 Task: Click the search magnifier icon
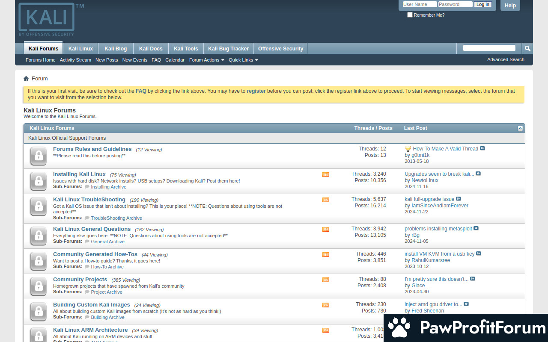pos(527,48)
